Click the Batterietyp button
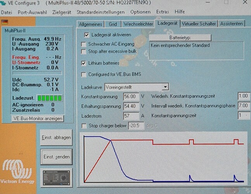 (180, 38)
